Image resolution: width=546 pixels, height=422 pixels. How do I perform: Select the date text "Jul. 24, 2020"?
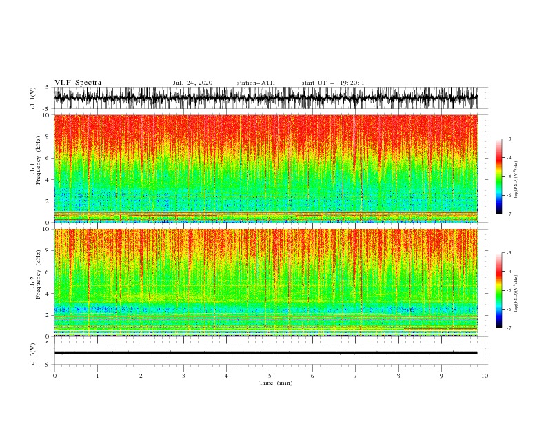[x=192, y=83]
